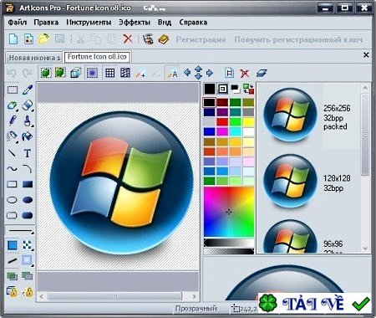Viewport: 376px width, 318px height.
Task: Select the 128x128 32bpp image format
Action: tap(308, 182)
